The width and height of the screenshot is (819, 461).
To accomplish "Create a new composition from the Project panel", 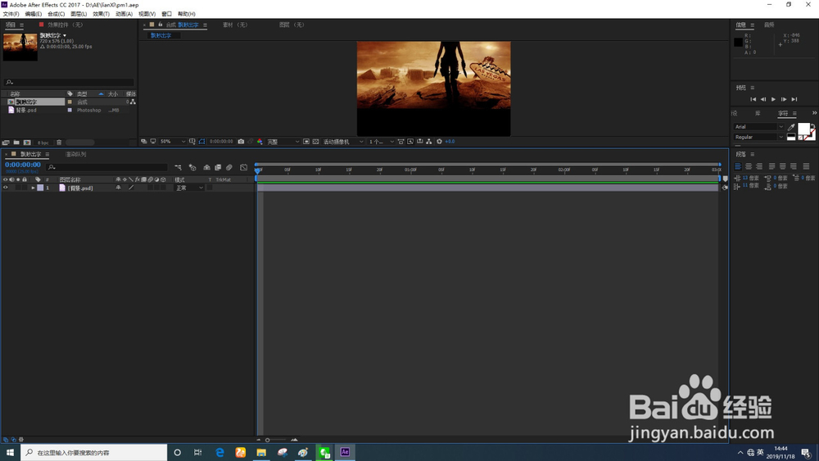I will [27, 142].
